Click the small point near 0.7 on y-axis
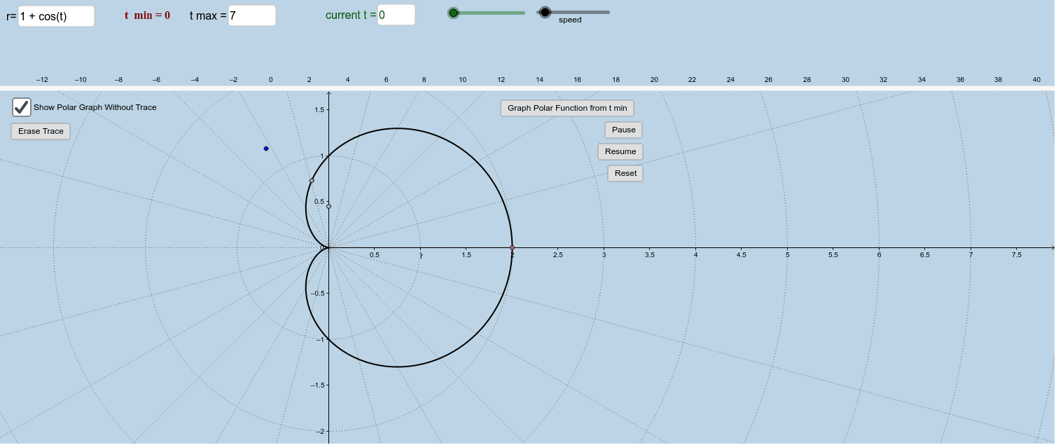Screen dimensions: 1056x445 [x=311, y=181]
